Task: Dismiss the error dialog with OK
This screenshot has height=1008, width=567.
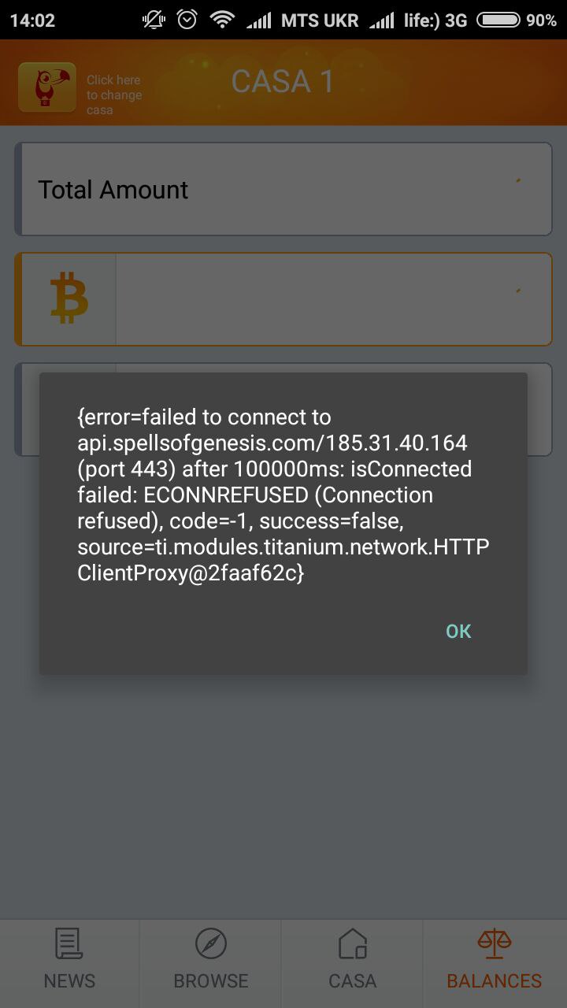Action: coord(458,631)
